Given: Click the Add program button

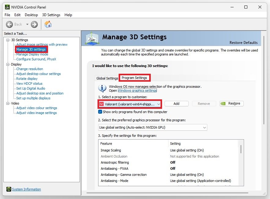Looking at the screenshot, I should click(176, 104).
